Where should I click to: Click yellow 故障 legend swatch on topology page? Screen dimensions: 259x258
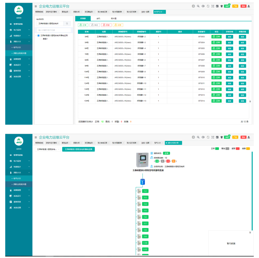[248, 148]
